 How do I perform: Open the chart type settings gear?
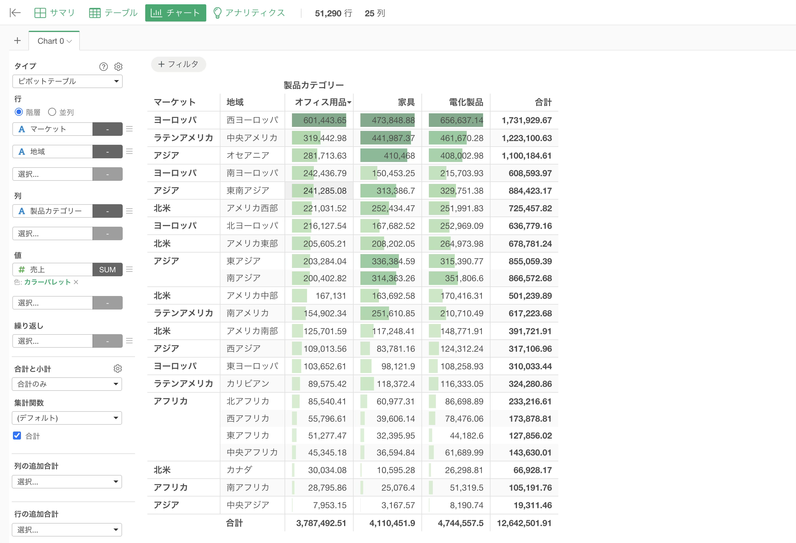click(x=118, y=67)
